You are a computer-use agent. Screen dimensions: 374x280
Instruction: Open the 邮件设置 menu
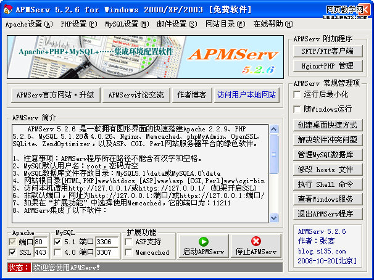coord(177,24)
